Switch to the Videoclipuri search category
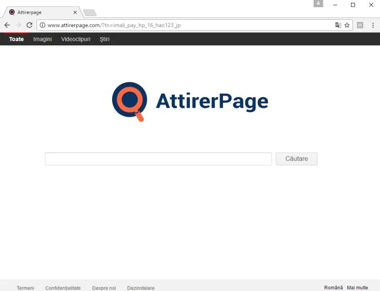This screenshot has height=291, width=380. (75, 39)
